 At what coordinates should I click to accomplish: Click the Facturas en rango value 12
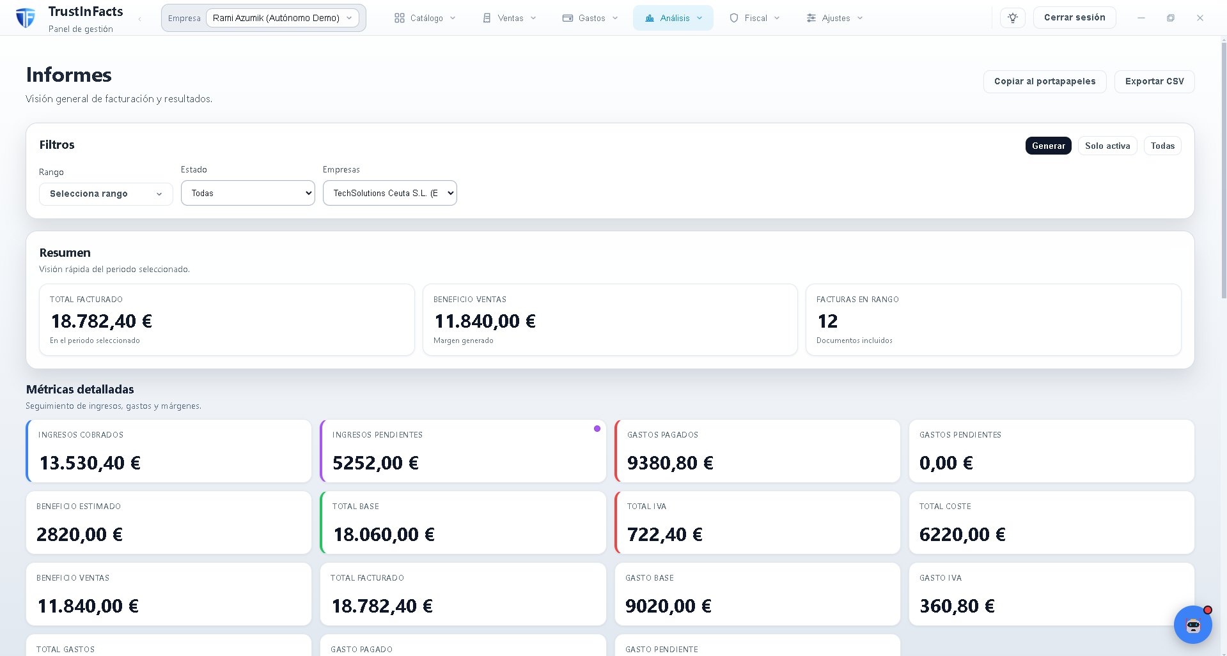827,321
